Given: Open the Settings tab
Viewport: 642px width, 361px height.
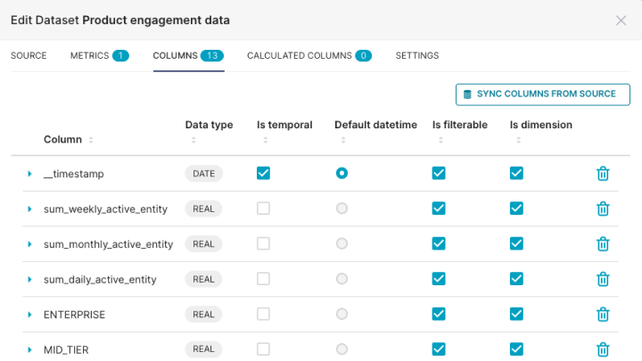Looking at the screenshot, I should [417, 55].
